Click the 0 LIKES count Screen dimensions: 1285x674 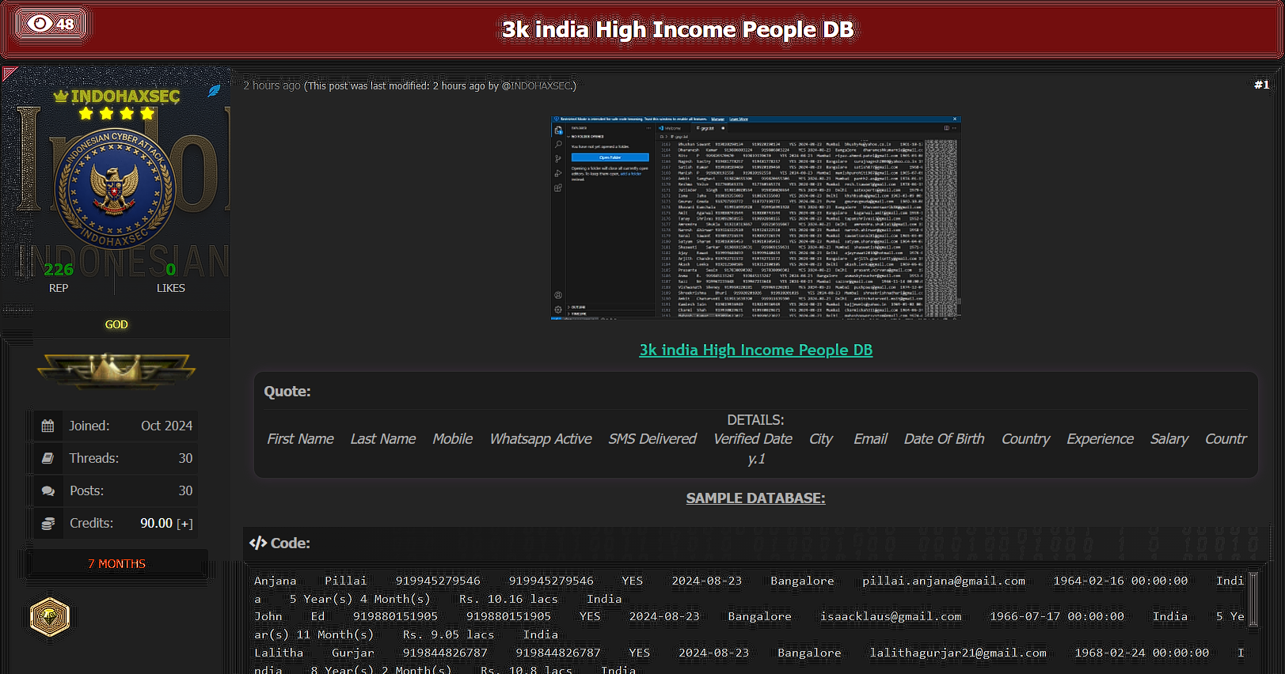pyautogui.click(x=170, y=270)
